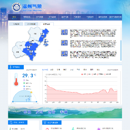Select the filled red temperature legend radio
Screen dimensions: 130x130
[82, 74]
